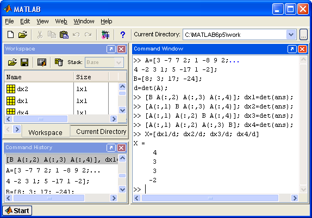Open selection icon in Workspace toolbar

[42, 62]
